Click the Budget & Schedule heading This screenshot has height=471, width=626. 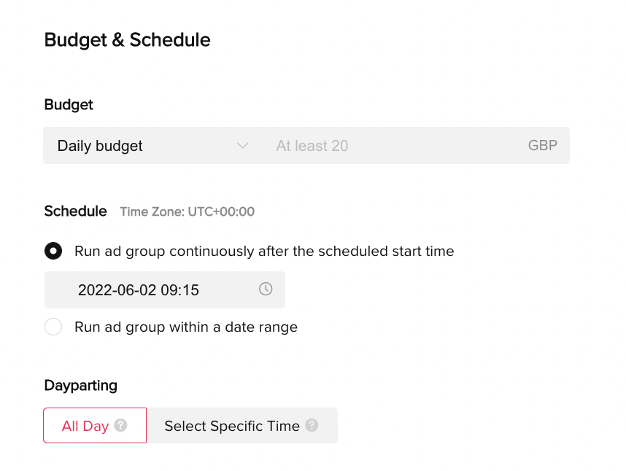coord(128,40)
